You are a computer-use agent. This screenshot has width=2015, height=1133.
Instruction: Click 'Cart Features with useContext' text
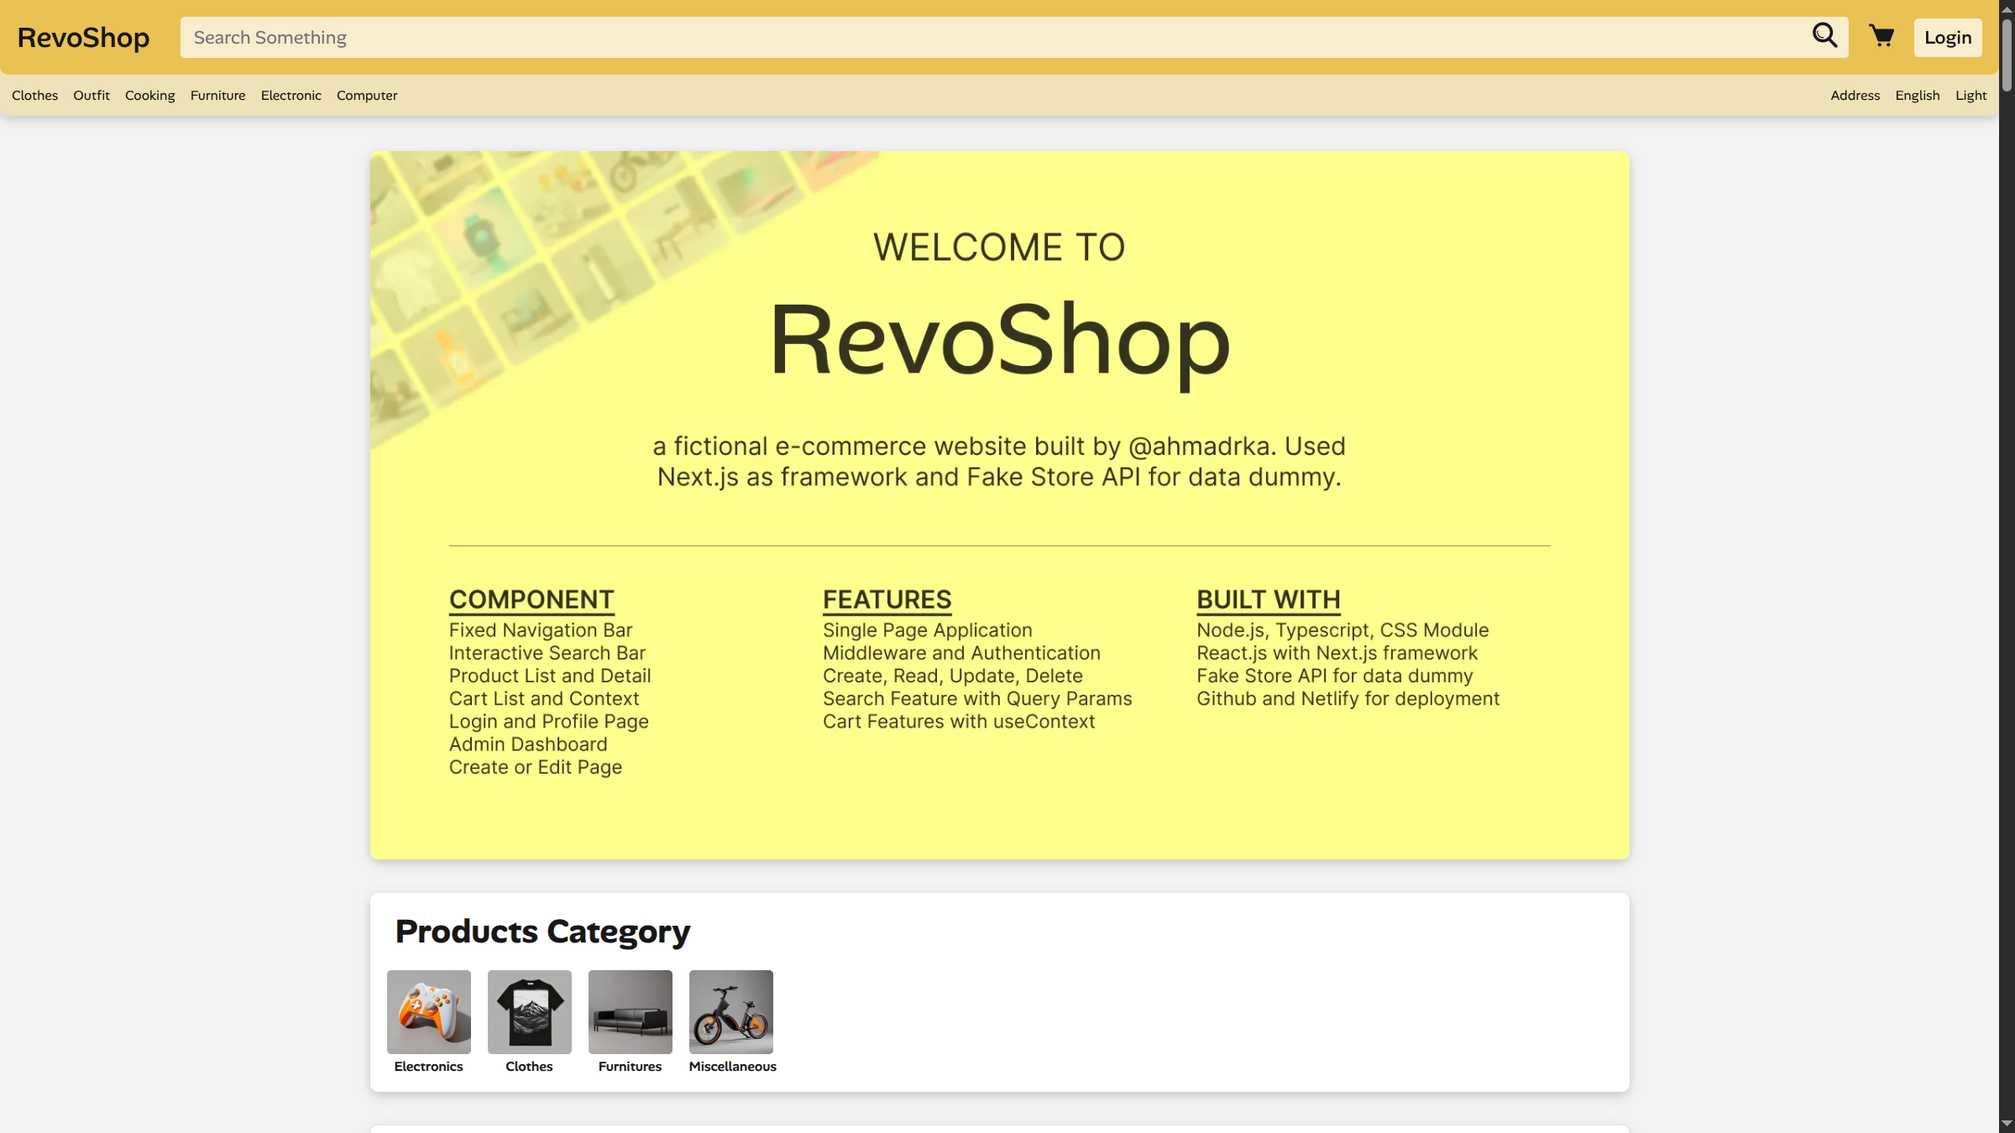click(x=959, y=722)
